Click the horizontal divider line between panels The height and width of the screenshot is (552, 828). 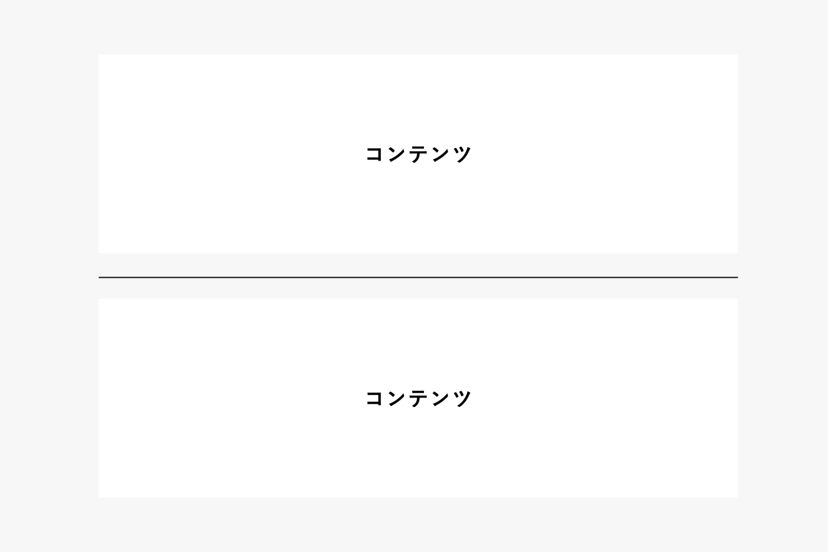[418, 277]
